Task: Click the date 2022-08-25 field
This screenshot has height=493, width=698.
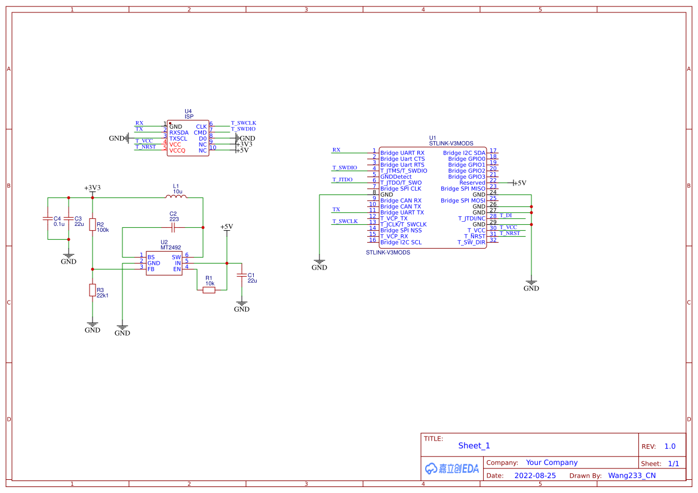Action: click(x=534, y=476)
